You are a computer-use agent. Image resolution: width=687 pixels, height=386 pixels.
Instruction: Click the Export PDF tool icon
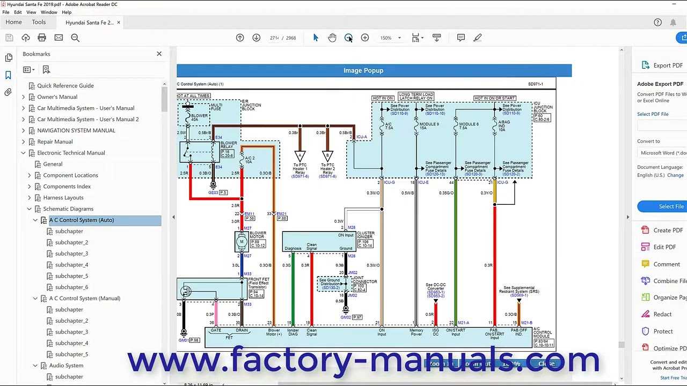point(646,65)
